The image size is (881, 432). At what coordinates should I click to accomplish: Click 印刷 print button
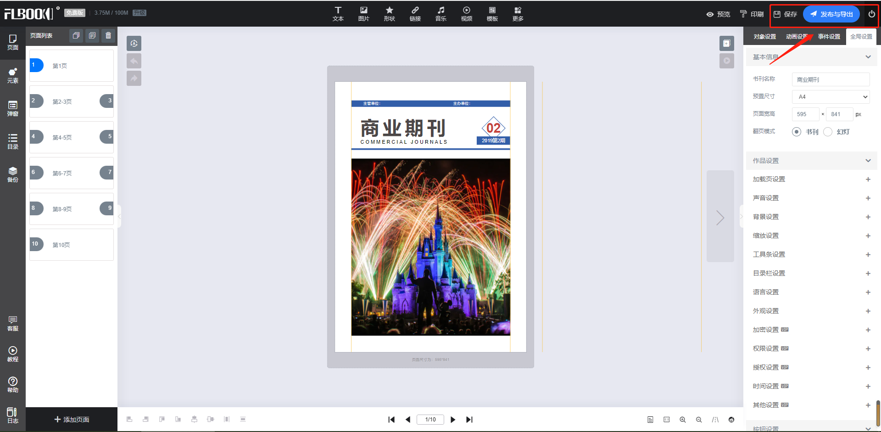[x=752, y=14]
